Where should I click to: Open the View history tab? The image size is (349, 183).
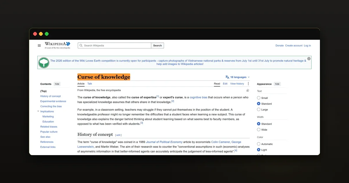[237, 84]
